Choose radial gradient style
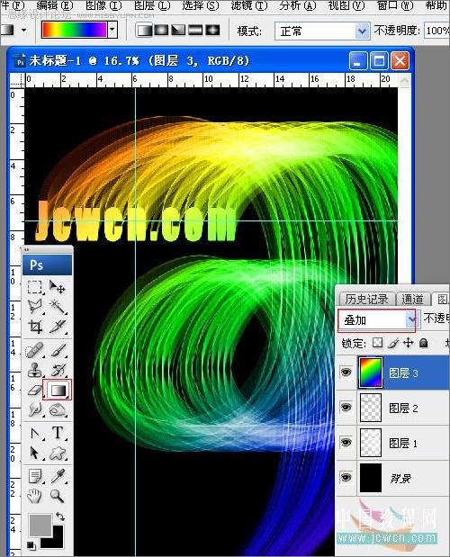The height and width of the screenshot is (557, 450). (x=161, y=31)
